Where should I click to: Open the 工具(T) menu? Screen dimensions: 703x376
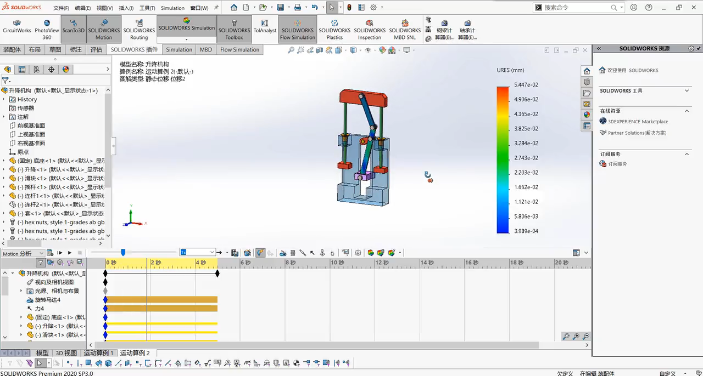pyautogui.click(x=147, y=8)
